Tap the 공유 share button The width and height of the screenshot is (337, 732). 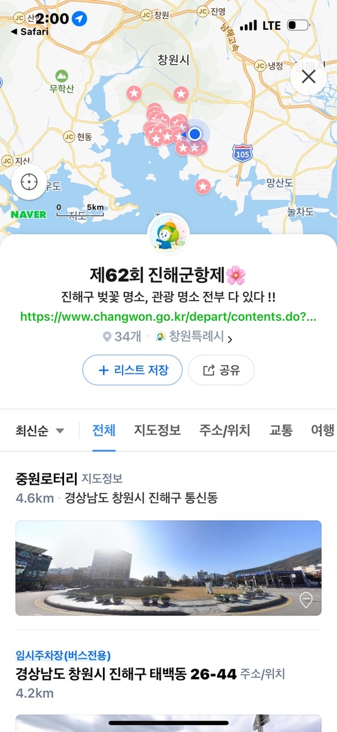click(x=221, y=370)
